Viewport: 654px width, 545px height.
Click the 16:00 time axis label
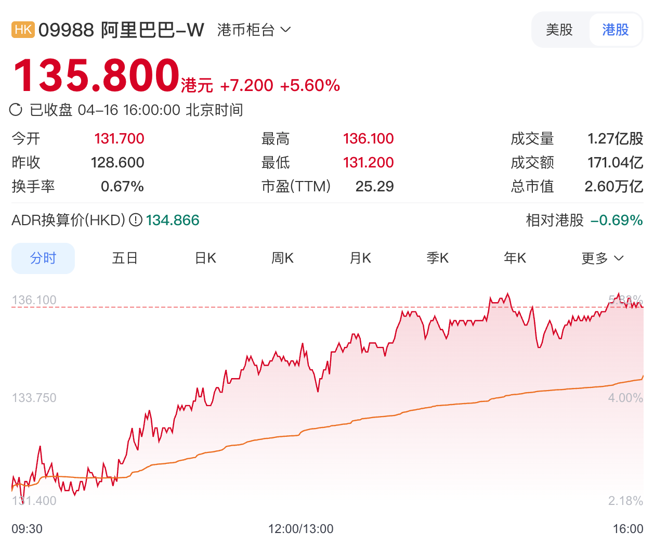(x=628, y=529)
